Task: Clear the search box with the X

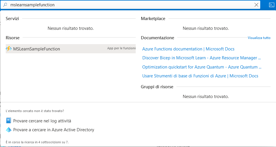Action: (256, 5)
